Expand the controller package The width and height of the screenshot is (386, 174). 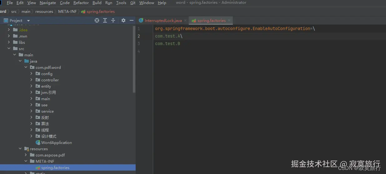click(x=32, y=80)
